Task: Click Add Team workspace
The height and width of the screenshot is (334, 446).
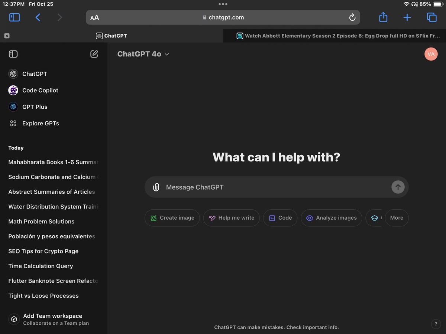Action: [x=54, y=320]
